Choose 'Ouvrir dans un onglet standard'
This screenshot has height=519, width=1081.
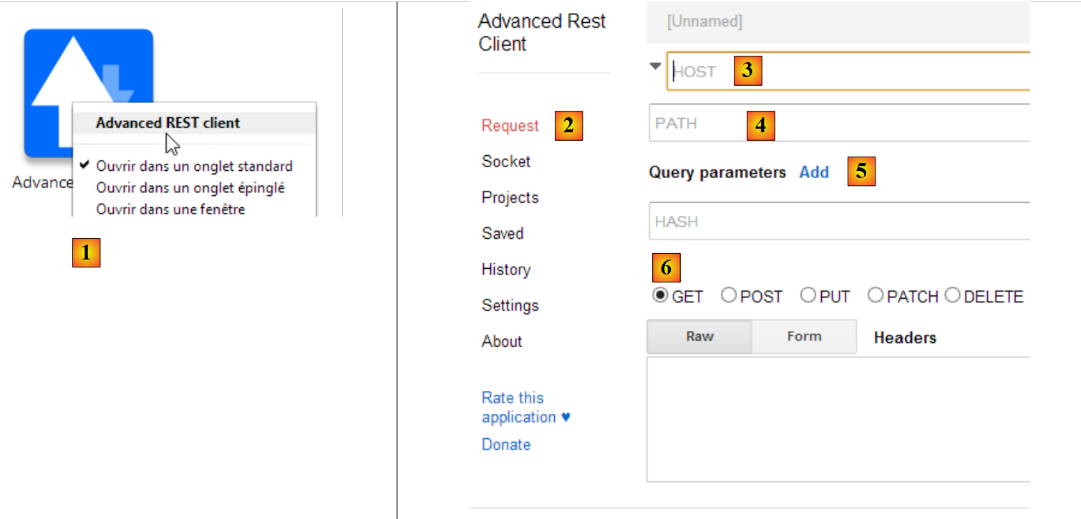click(x=194, y=167)
